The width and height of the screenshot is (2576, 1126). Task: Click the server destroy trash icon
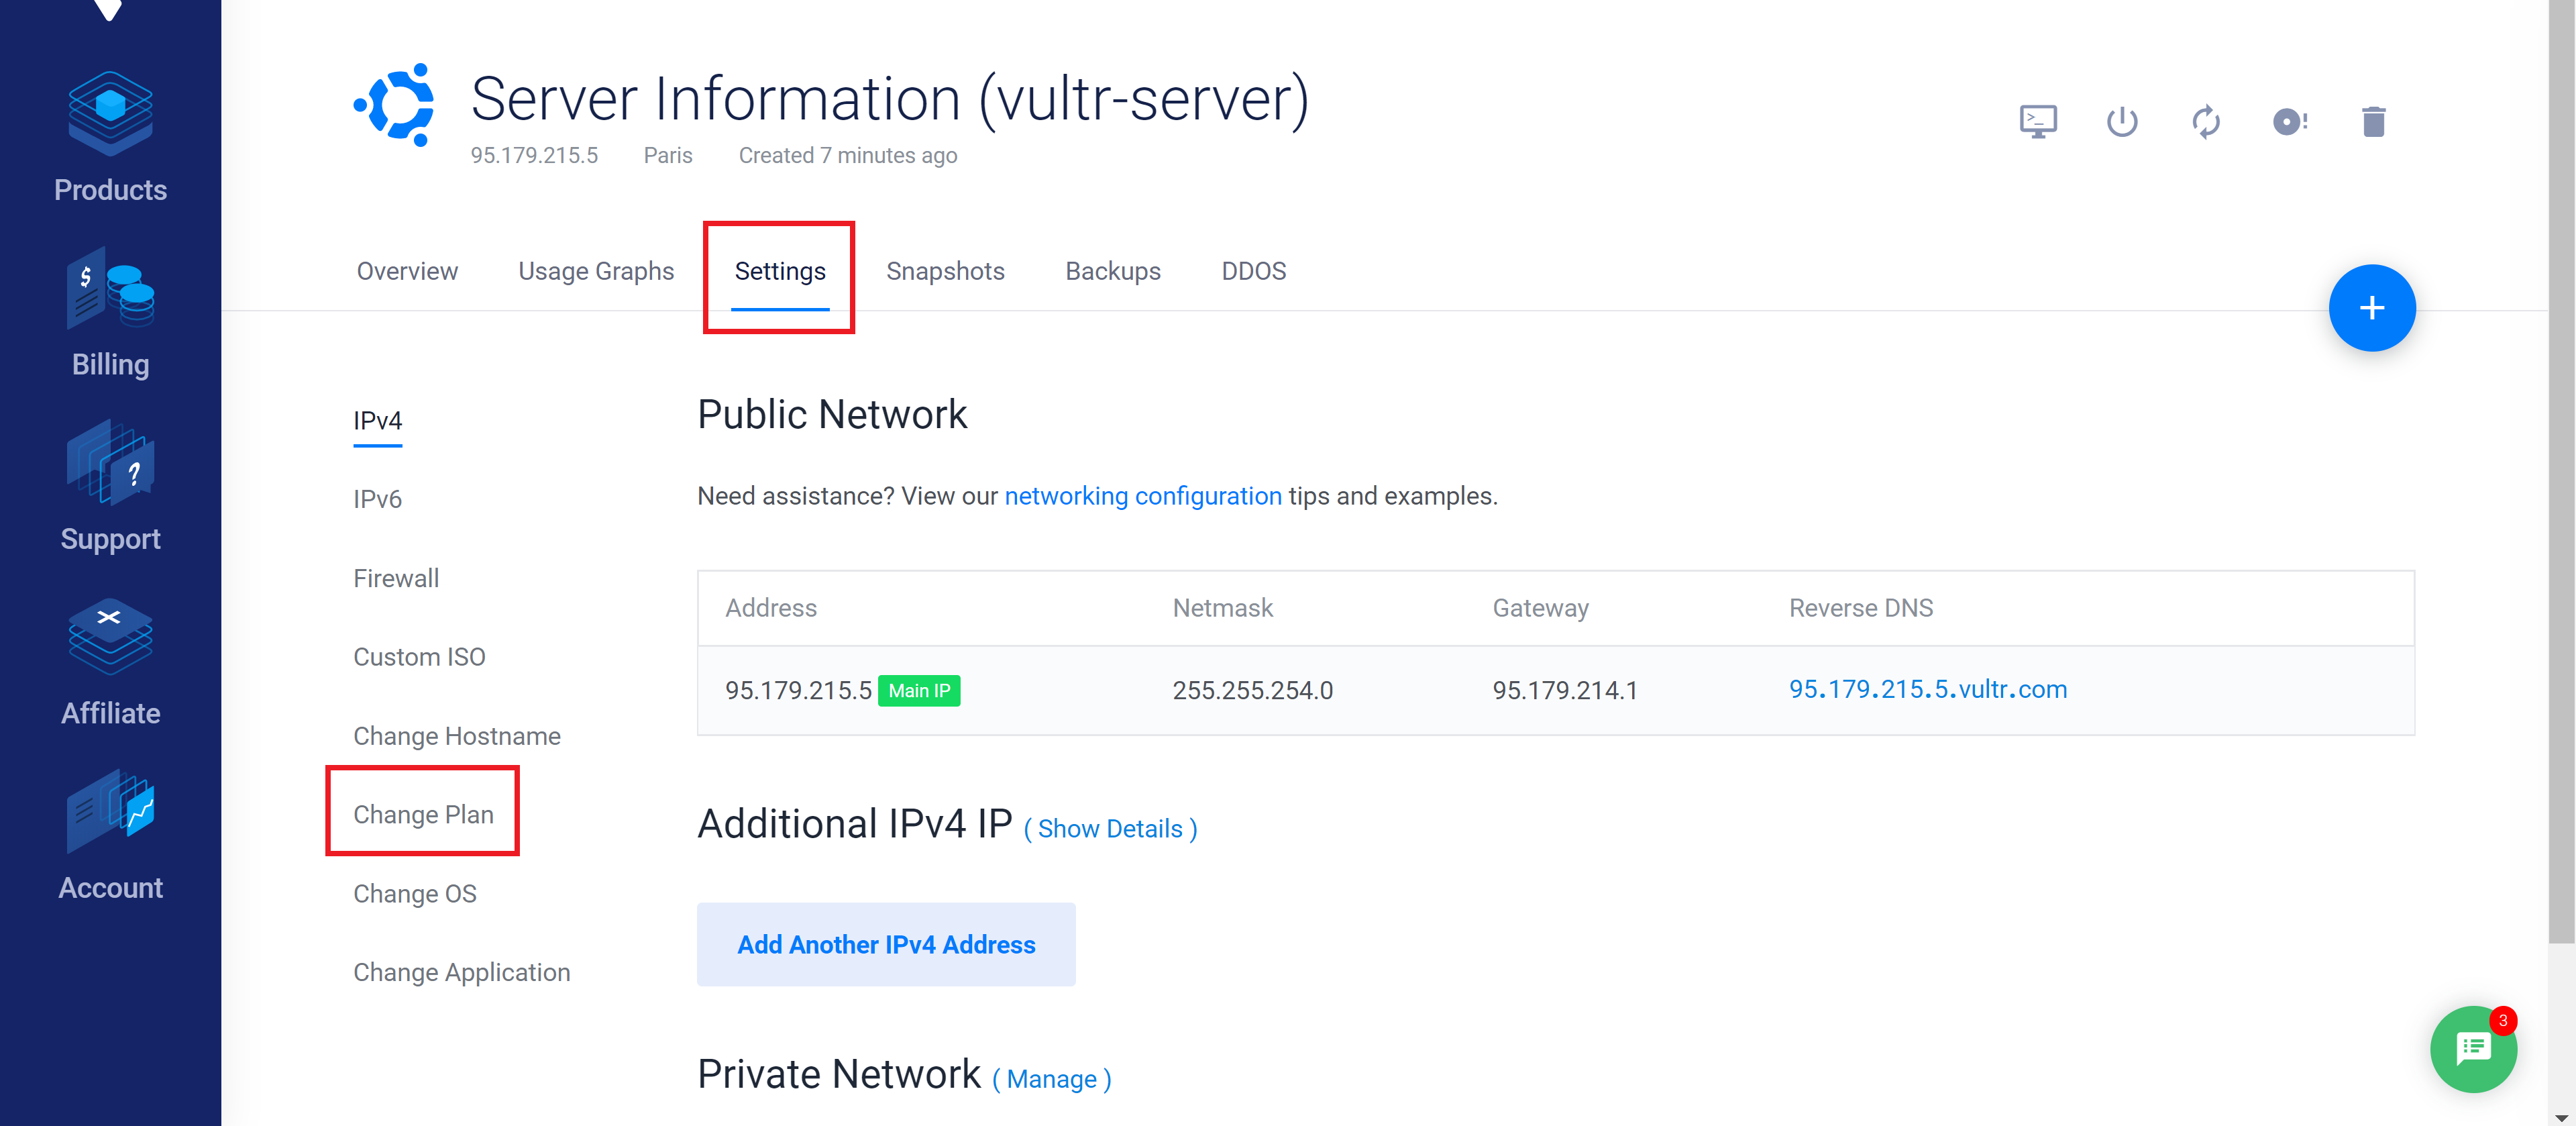click(x=2374, y=122)
